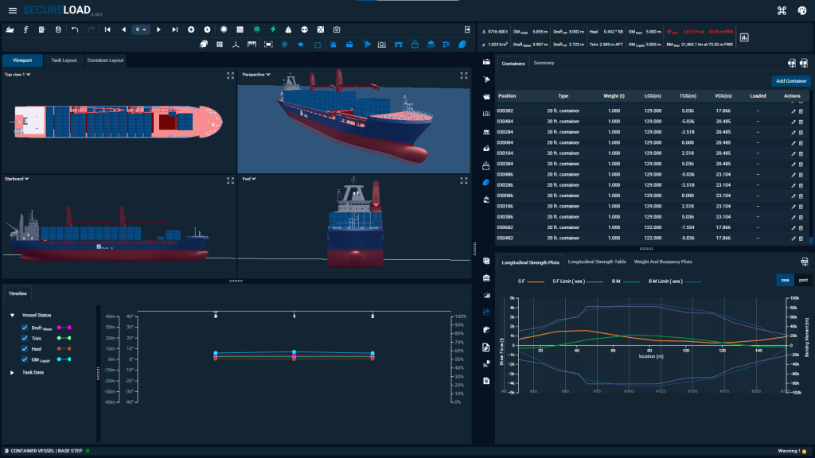Open the hamburger menu beside SecureLoad logo
Image resolution: width=815 pixels, height=458 pixels.
point(12,10)
